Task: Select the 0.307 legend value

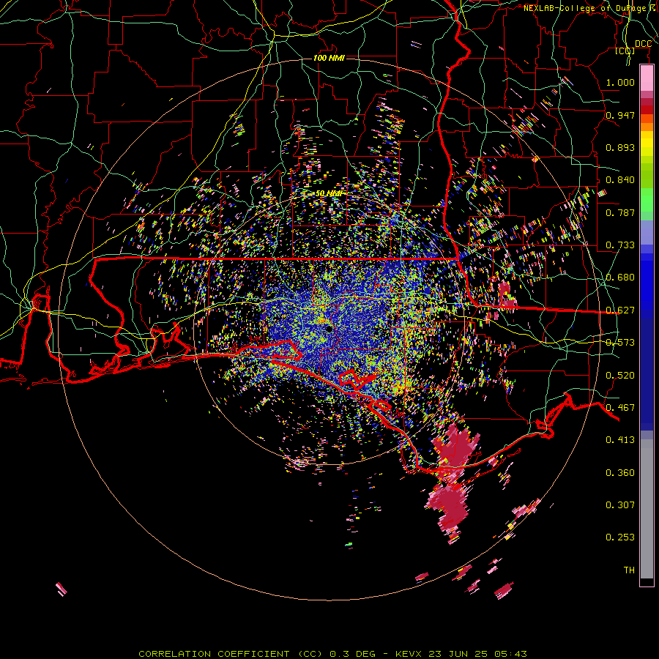Action: tap(620, 505)
